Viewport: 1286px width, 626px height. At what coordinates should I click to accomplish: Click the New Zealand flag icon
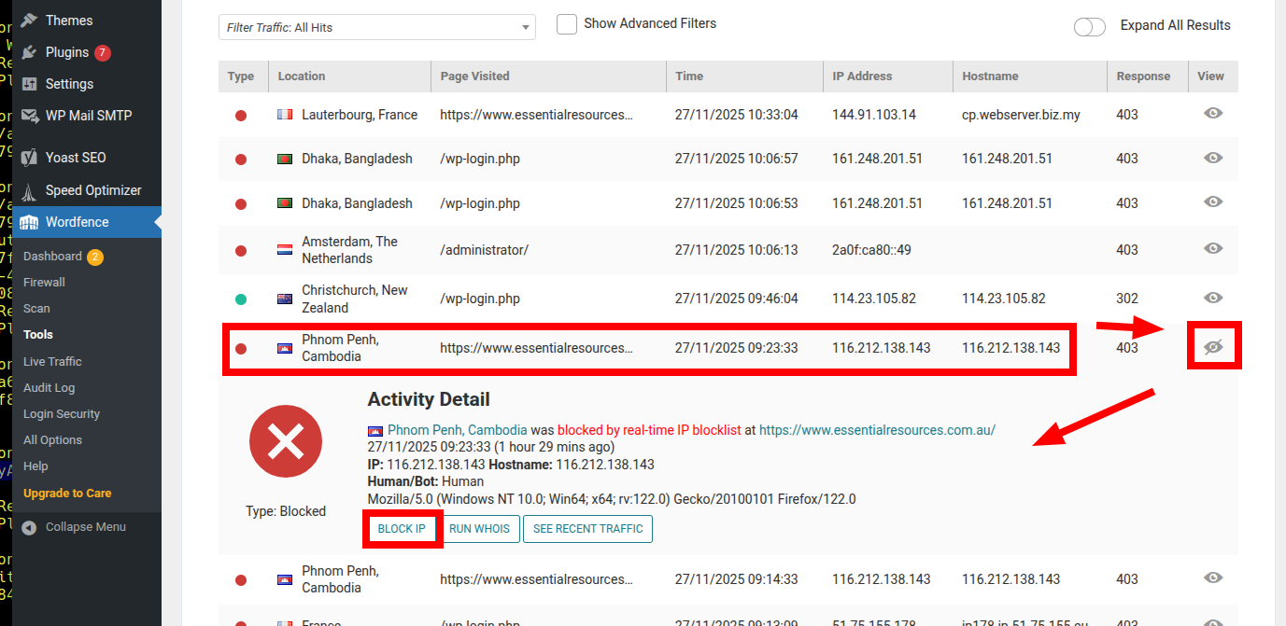coord(285,299)
